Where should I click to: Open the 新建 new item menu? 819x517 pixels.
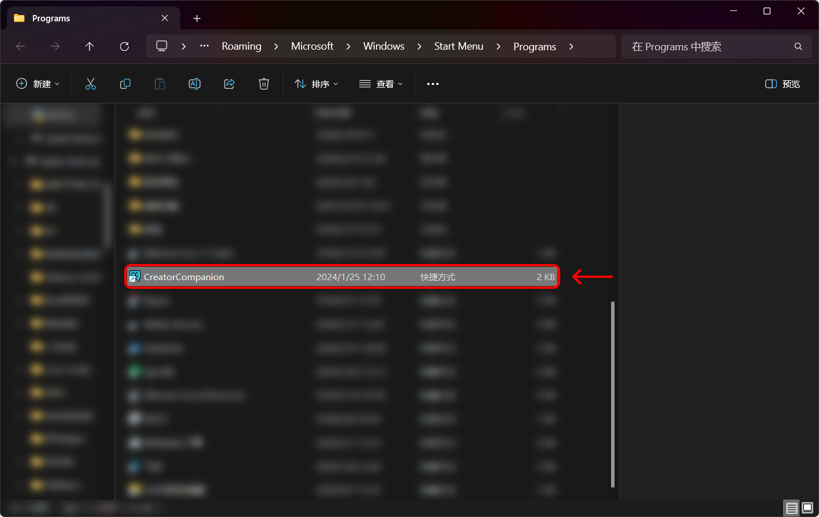(38, 84)
